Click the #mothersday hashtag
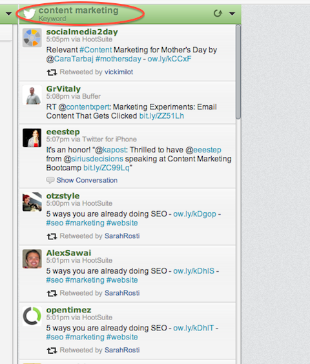 [118, 59]
